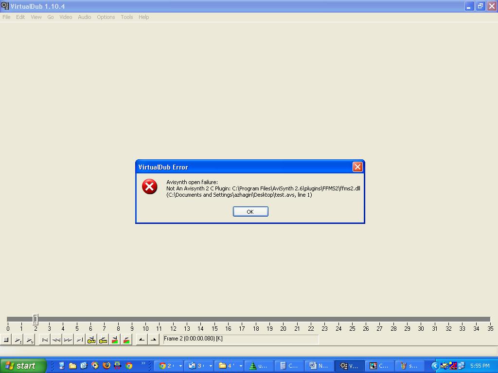Scan backward to the previous scene
The height and width of the screenshot is (373, 498).
pyautogui.click(x=115, y=339)
